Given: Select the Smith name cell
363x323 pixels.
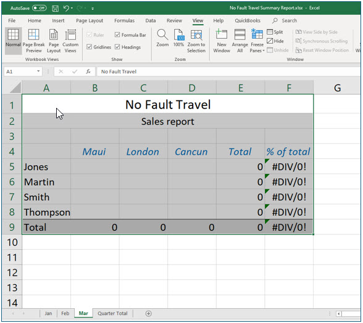Looking at the screenshot, I should 46,197.
